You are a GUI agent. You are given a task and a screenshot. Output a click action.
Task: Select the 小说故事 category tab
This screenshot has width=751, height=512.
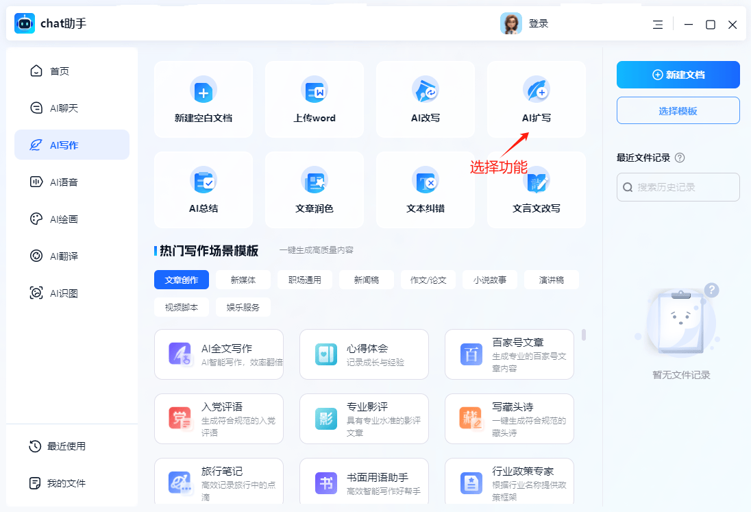(489, 280)
